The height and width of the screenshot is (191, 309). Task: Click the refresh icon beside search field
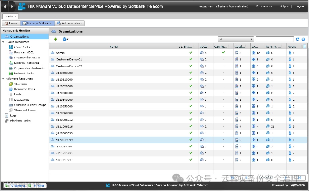tap(298, 39)
